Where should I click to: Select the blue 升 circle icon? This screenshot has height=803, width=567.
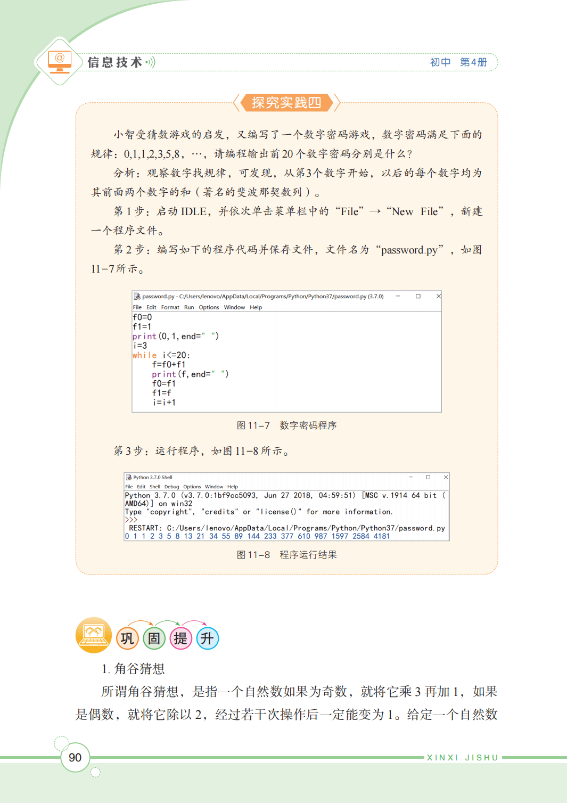click(x=207, y=638)
